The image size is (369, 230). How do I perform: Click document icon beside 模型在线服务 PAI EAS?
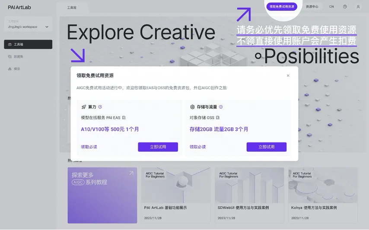(124, 118)
